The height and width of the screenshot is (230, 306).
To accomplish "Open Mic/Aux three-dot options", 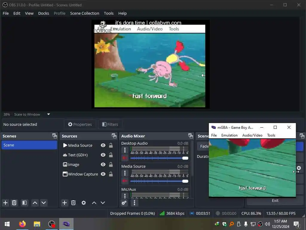I will pos(125,195).
